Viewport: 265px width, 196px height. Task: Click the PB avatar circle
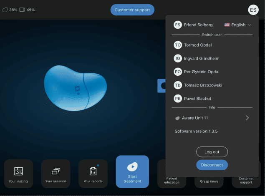(178, 99)
